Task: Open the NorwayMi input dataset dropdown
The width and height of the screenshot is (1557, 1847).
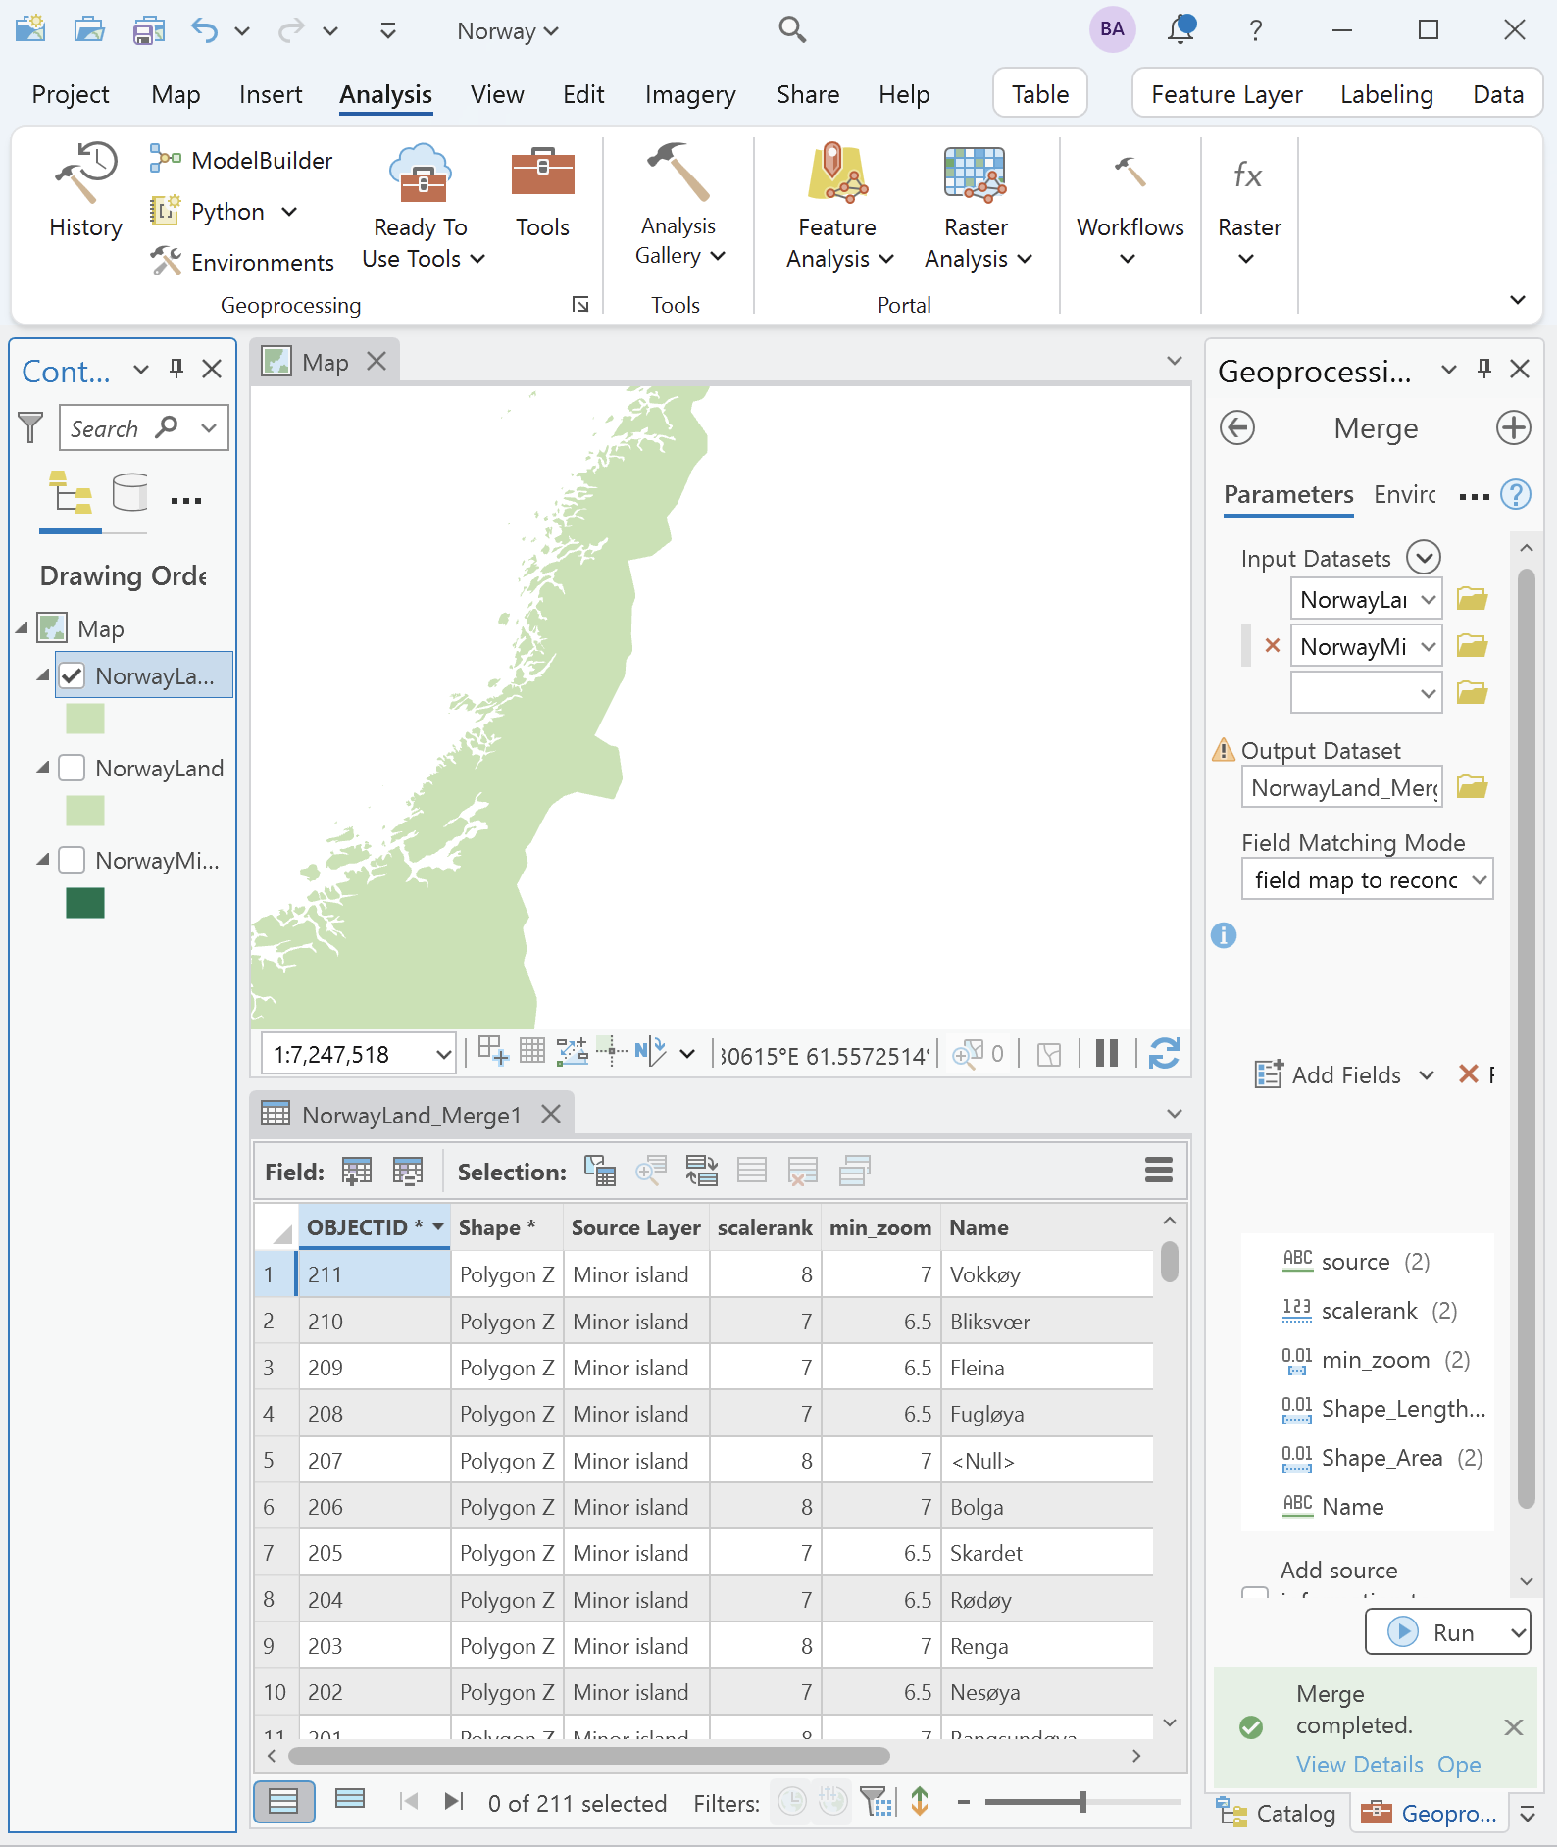Action: (1428, 646)
